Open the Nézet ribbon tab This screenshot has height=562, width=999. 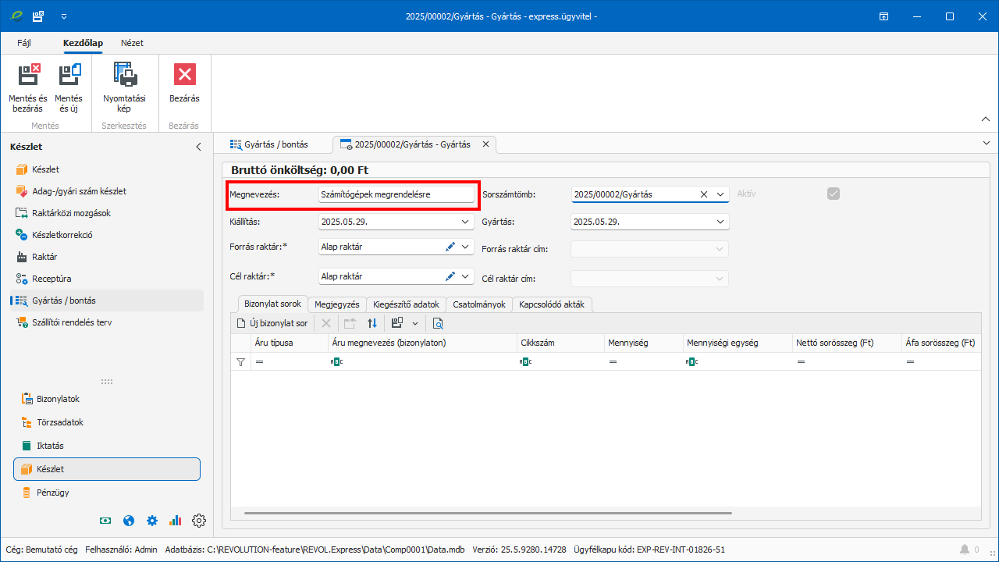(x=132, y=43)
